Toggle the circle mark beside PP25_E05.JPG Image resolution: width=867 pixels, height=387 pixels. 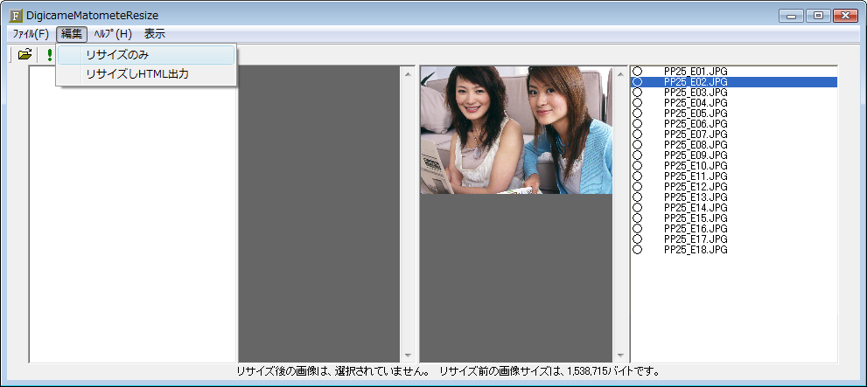[638, 114]
